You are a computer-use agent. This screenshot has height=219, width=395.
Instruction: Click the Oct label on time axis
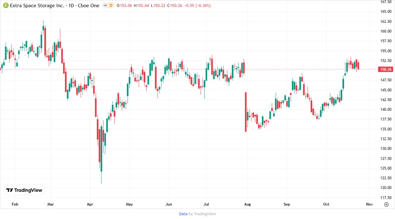coord(326,204)
